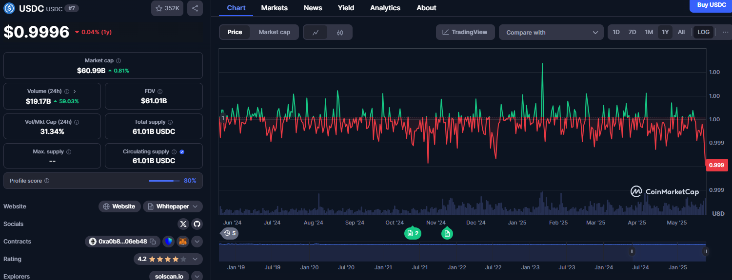Image resolution: width=732 pixels, height=280 pixels.
Task: Switch chart to candlestick view icon
Action: tap(340, 33)
